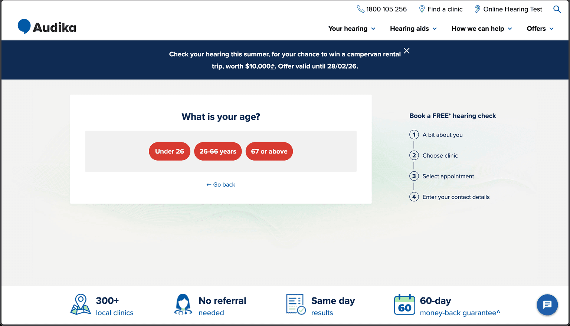Viewport: 570px width, 326px height.
Task: Click the map pin icon above 300+ local clinics
Action: tap(81, 304)
